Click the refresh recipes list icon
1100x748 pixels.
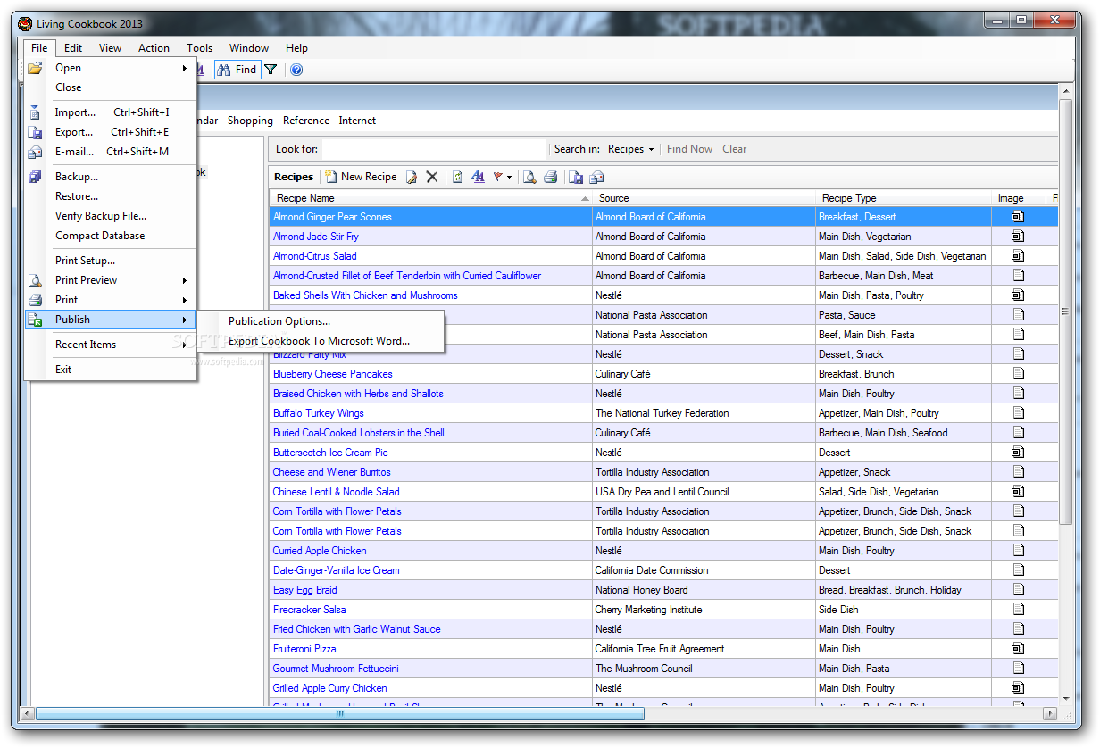pos(458,177)
